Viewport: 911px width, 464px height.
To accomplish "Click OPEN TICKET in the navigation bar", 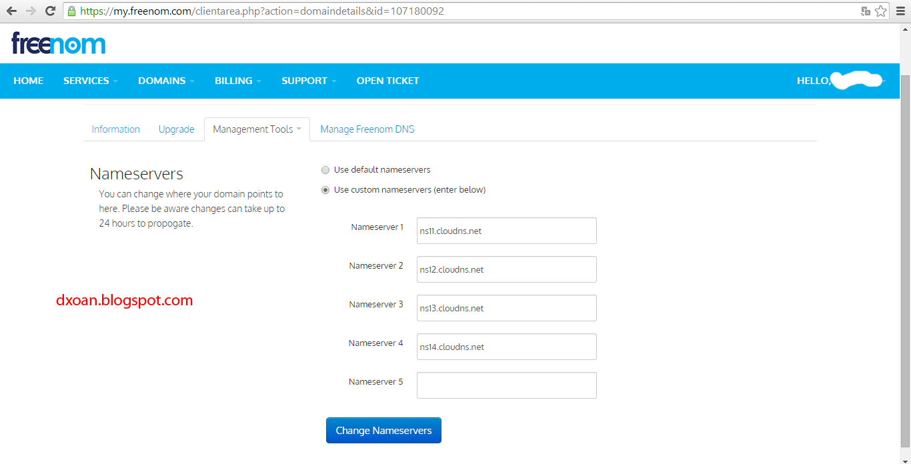I will point(388,81).
